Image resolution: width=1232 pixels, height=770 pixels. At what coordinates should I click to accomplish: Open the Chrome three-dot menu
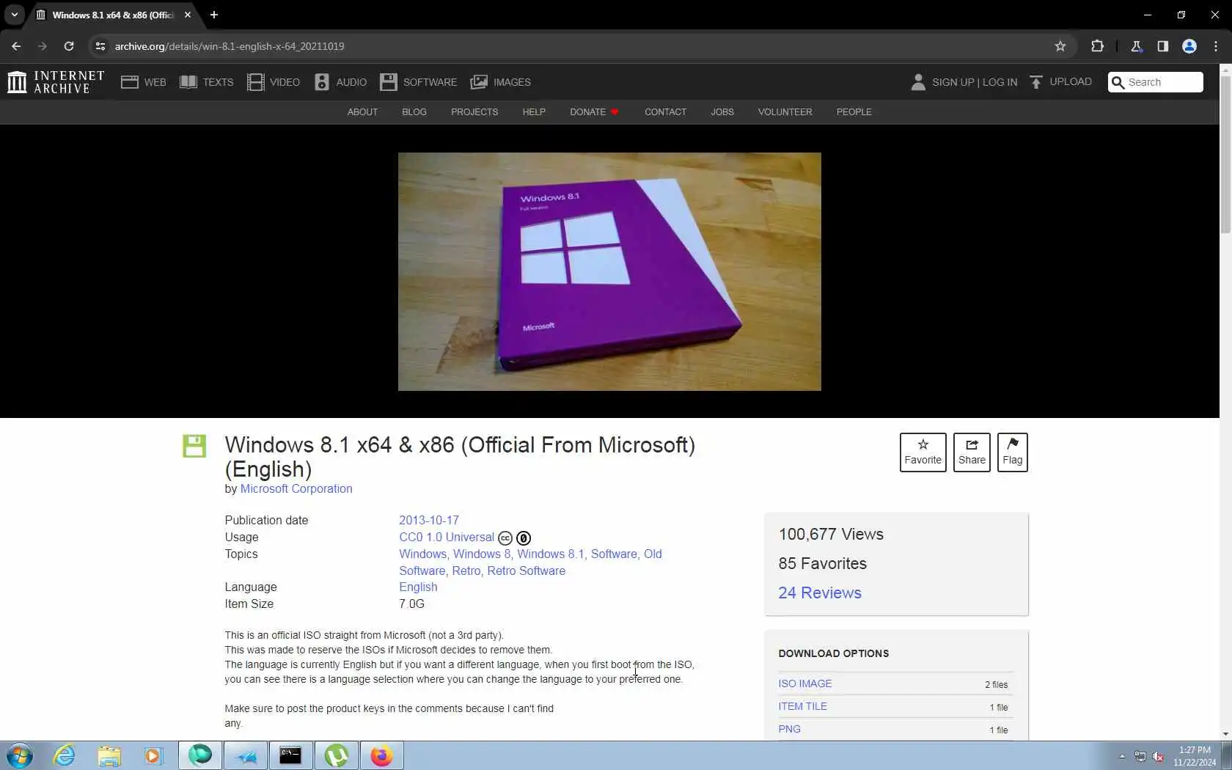1216,46
